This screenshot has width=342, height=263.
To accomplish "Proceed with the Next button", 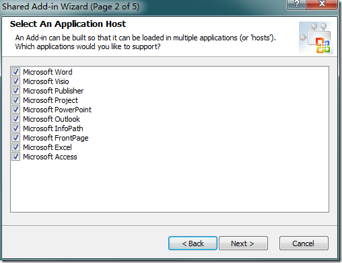I will [x=243, y=243].
